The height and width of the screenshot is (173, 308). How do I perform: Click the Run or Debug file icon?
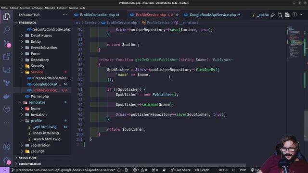[273, 15]
